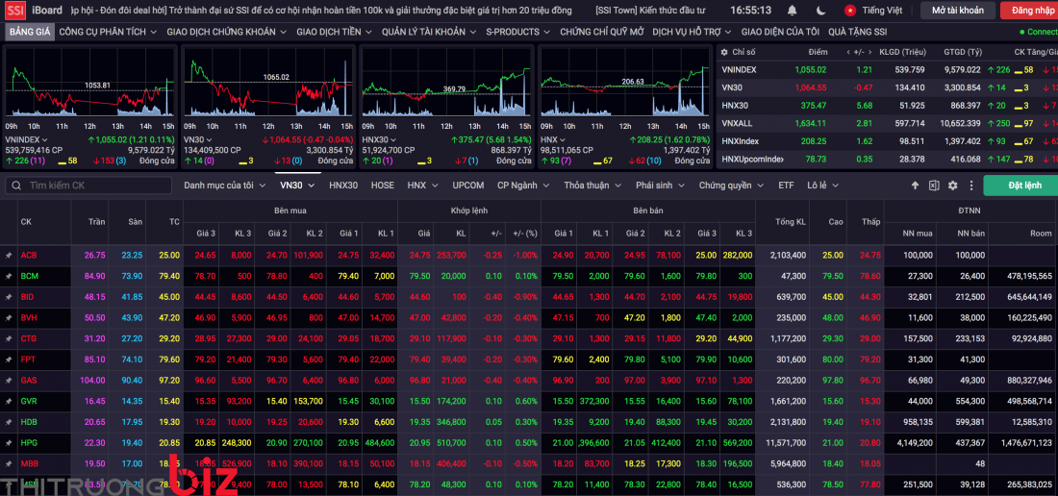Screen dimensions: 1058x496
Task: Expand CHỨNG CHỈ QUỸ MỞ menu
Action: coord(602,32)
